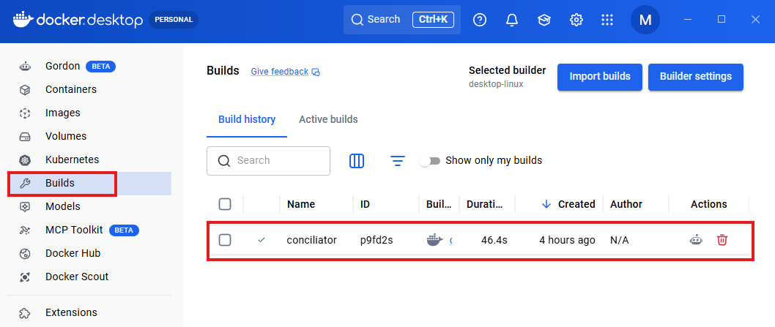Screen dimensions: 775x327
Task: Click the Docker Hub icon
Action: 25,253
